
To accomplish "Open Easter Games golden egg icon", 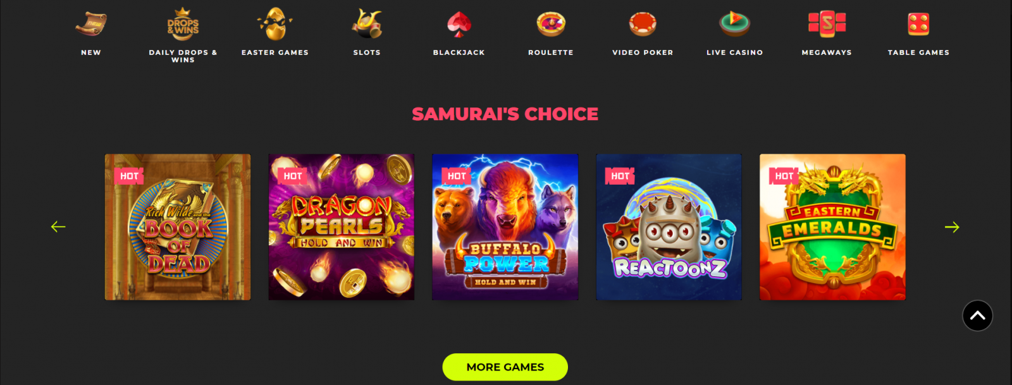I will tap(275, 24).
